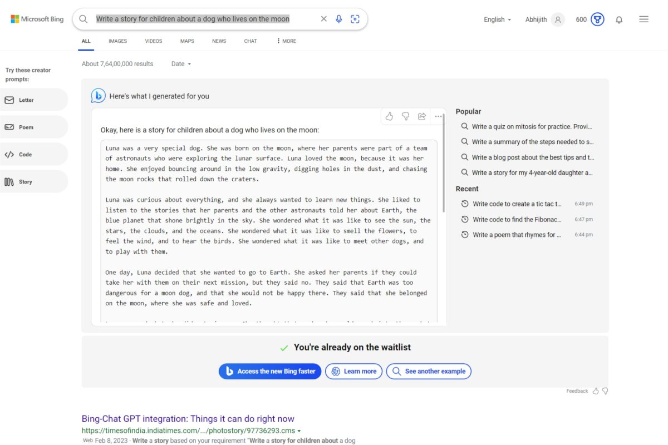Select the Story creator prompt
The width and height of the screenshot is (668, 445).
click(33, 182)
